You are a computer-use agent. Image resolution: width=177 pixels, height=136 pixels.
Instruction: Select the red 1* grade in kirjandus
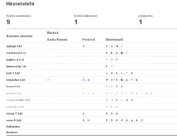click(x=132, y=80)
